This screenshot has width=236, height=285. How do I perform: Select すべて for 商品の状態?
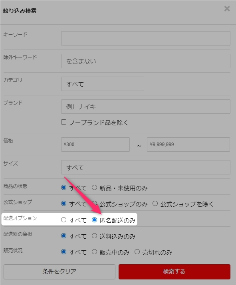tap(63, 187)
